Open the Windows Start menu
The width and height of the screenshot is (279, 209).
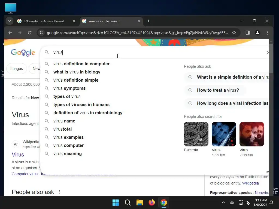point(116,202)
